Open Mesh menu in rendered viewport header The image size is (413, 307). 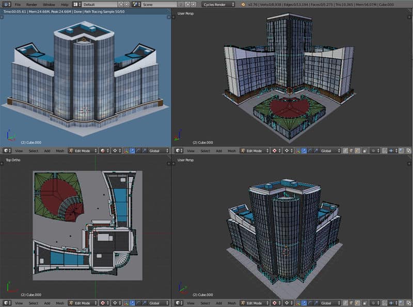pos(60,151)
